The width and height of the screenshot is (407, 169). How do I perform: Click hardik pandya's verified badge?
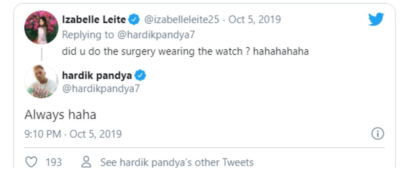(x=140, y=75)
